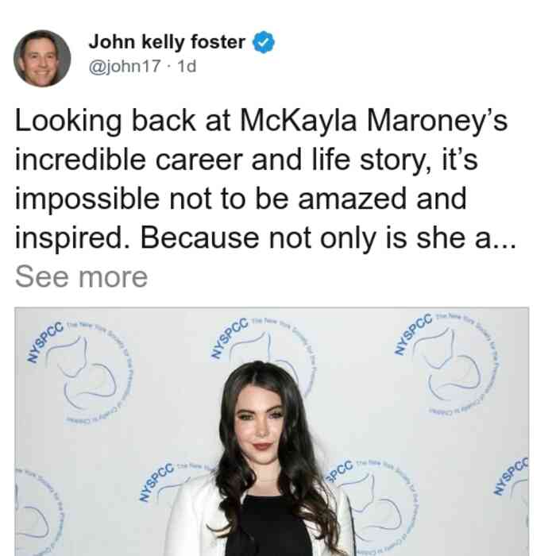Click the ellipsis ending the truncated text
Image resolution: width=556 pixels, height=556 pixels.
(504, 238)
